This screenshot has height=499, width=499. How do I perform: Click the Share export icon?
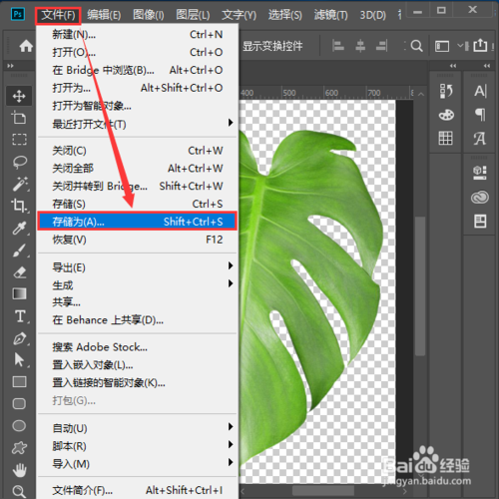pyautogui.click(x=480, y=45)
